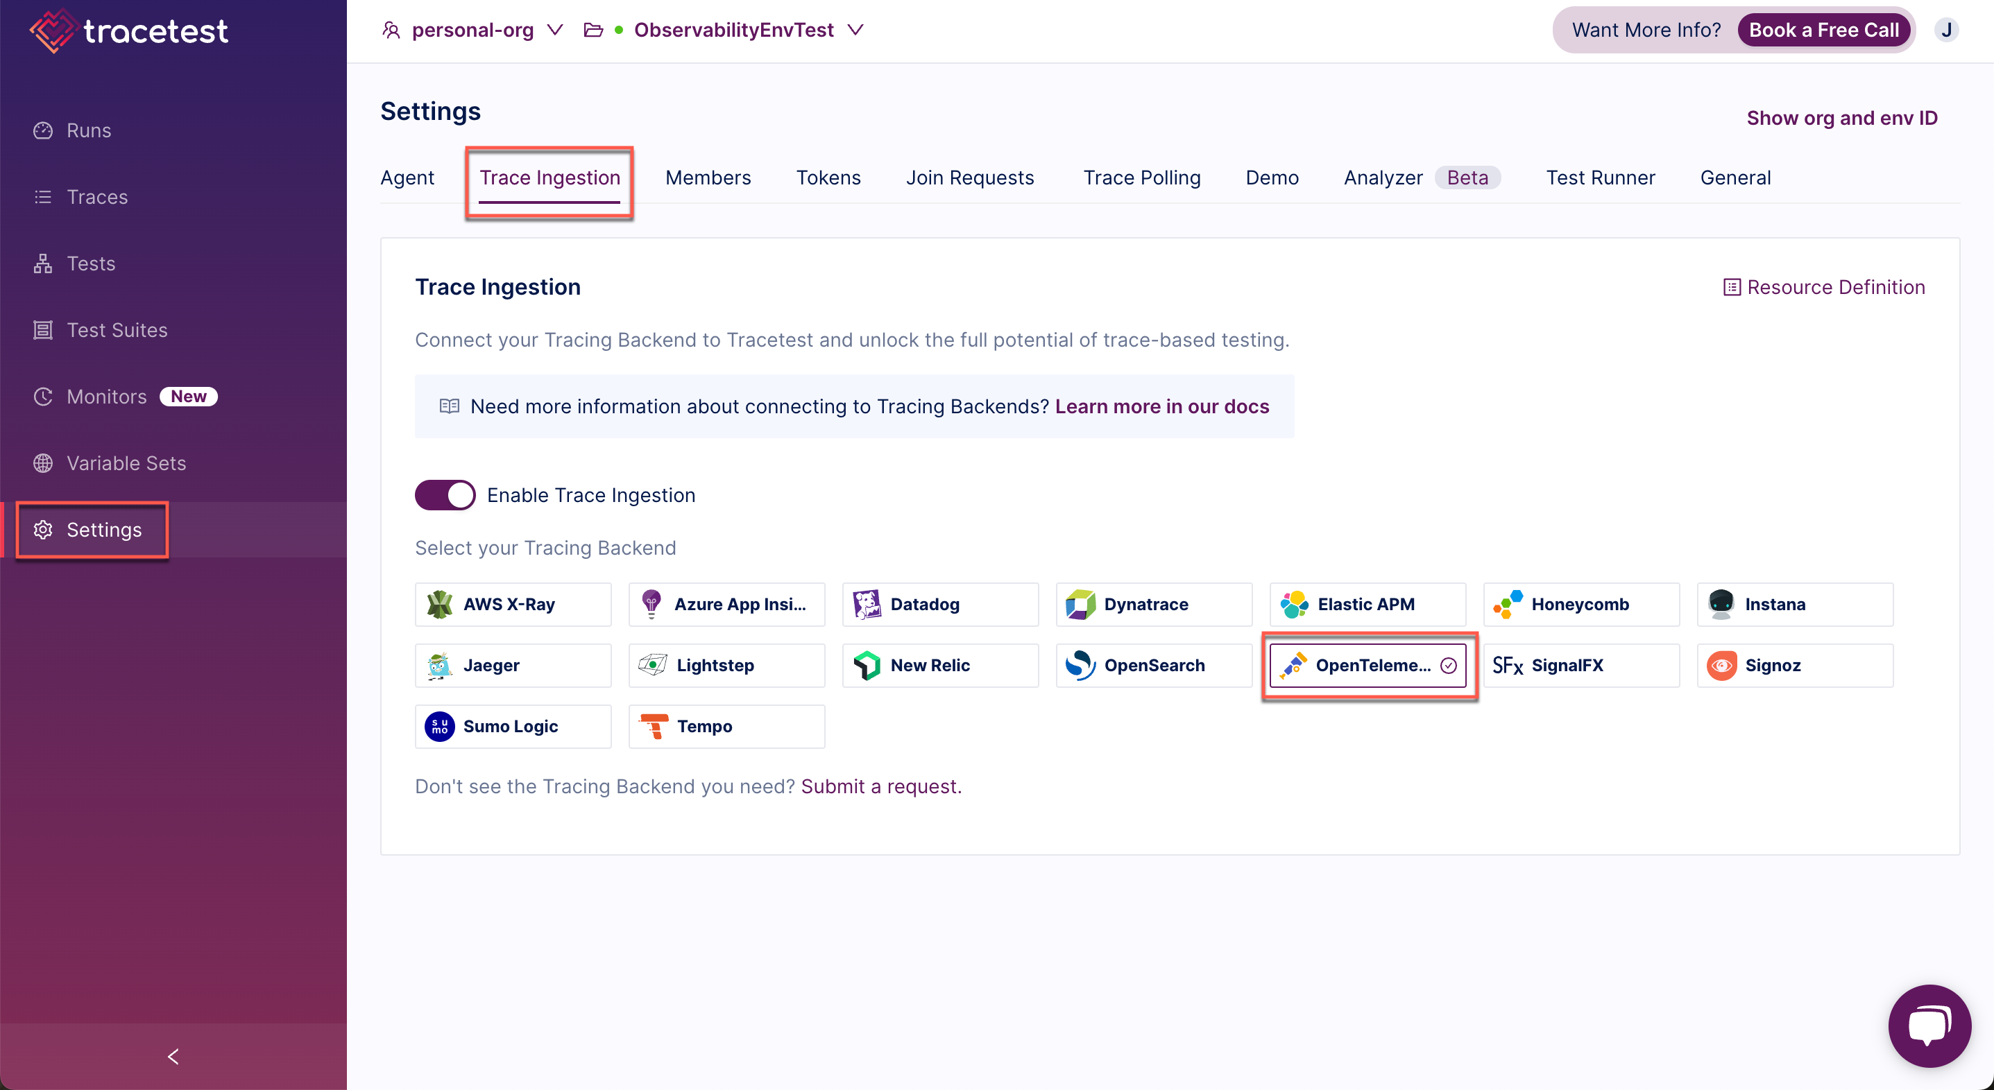
Task: Click the Variable Sets globe icon
Action: point(42,463)
